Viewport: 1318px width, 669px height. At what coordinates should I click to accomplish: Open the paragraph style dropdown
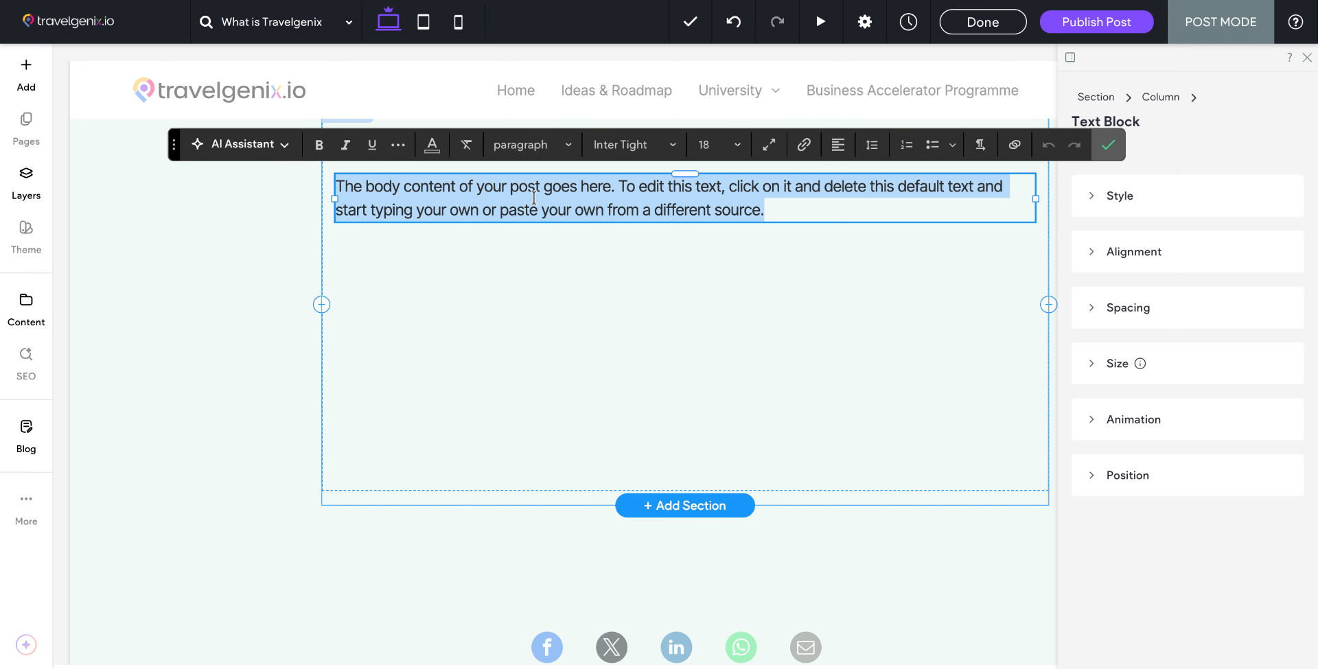pos(532,145)
